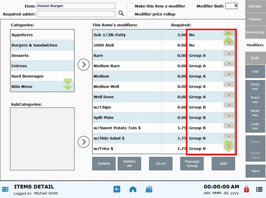Click Delete below the modifiers list
This screenshot has height=198, width=266.
tap(104, 163)
